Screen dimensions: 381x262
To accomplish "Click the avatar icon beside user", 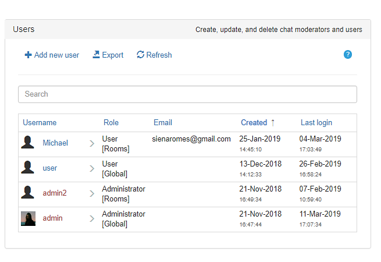I will point(27,168).
